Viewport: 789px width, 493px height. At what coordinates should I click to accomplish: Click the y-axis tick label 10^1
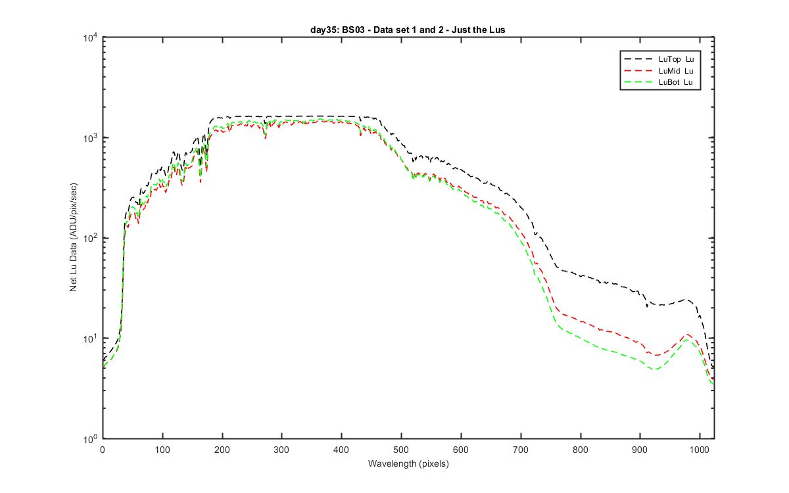(x=91, y=337)
